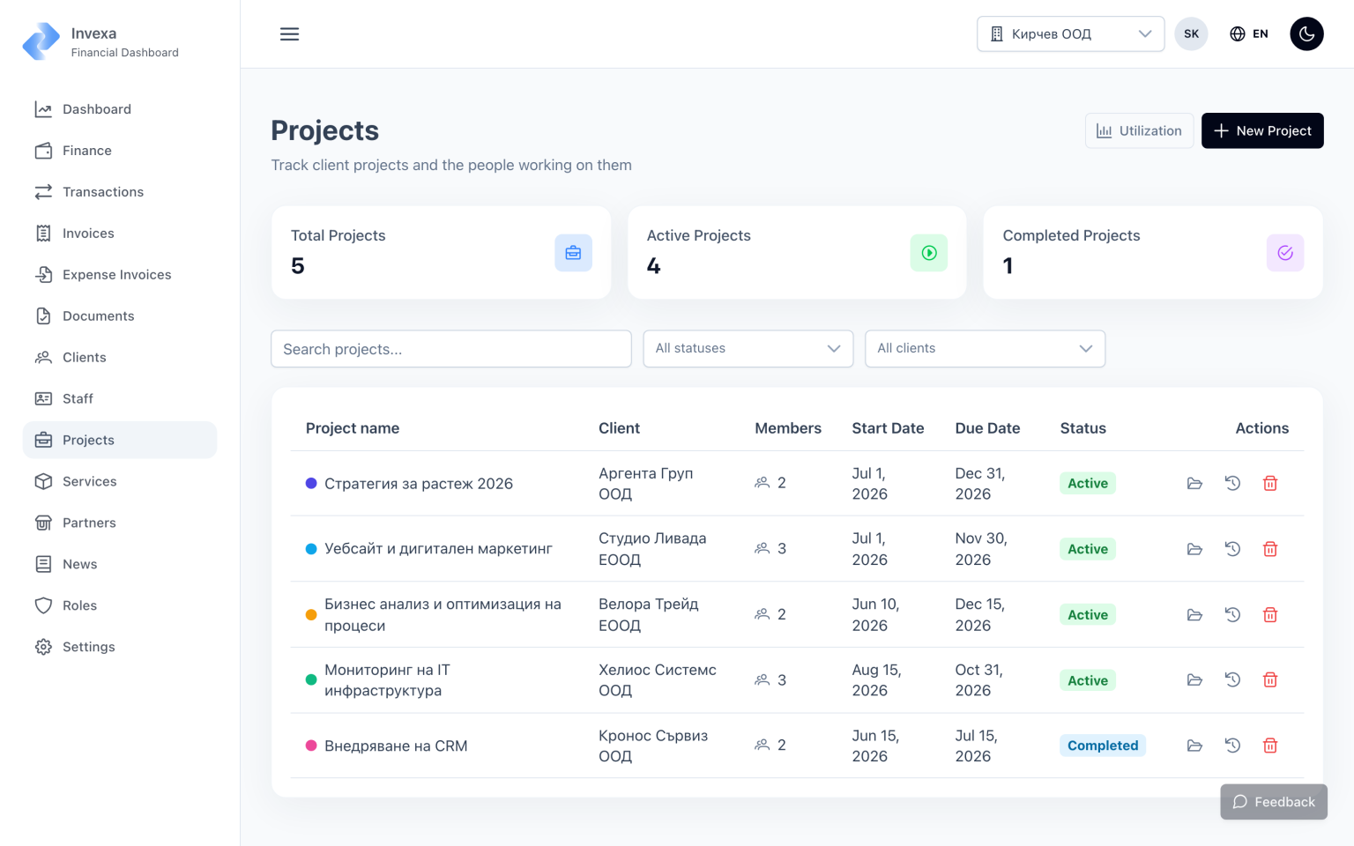Click members count for Кронос Сървиз row

(x=770, y=746)
